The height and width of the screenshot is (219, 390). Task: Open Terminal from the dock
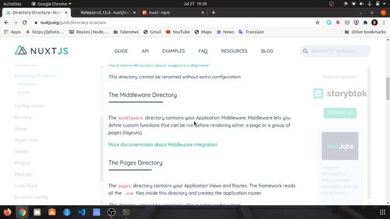[x=126, y=212]
